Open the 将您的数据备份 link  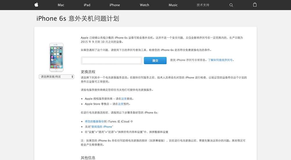tap(94, 122)
